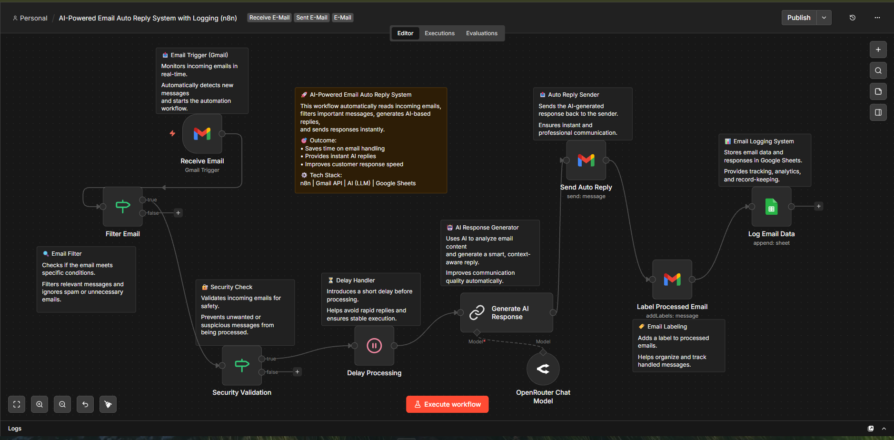Go to Personal project breadcrumb

tap(30, 18)
